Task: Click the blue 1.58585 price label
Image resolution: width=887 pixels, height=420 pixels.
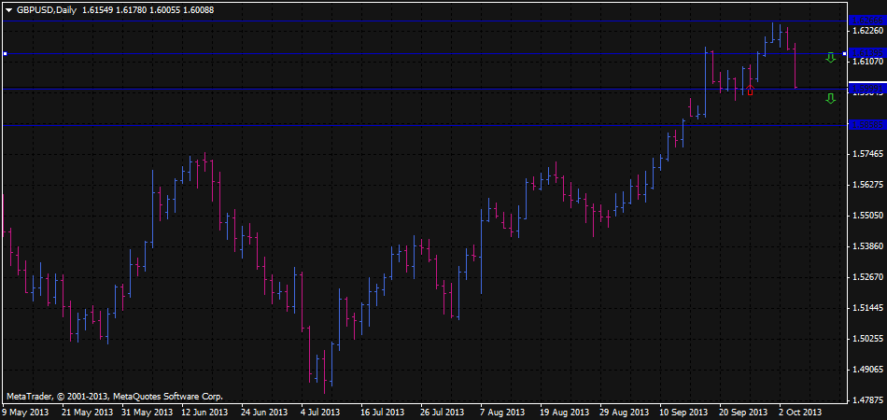Action: [x=867, y=124]
